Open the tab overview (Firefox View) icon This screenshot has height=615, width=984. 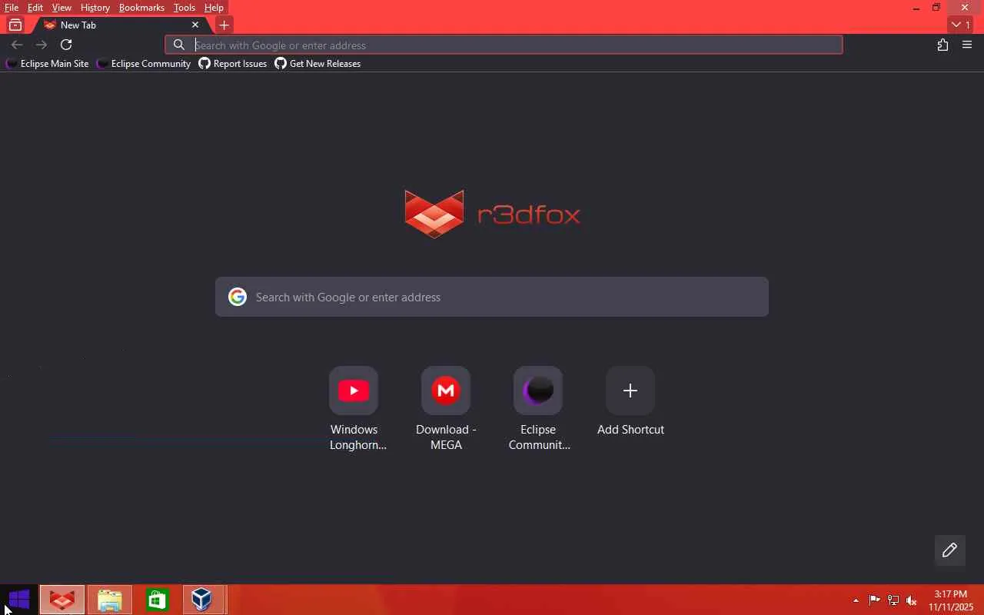(x=15, y=25)
